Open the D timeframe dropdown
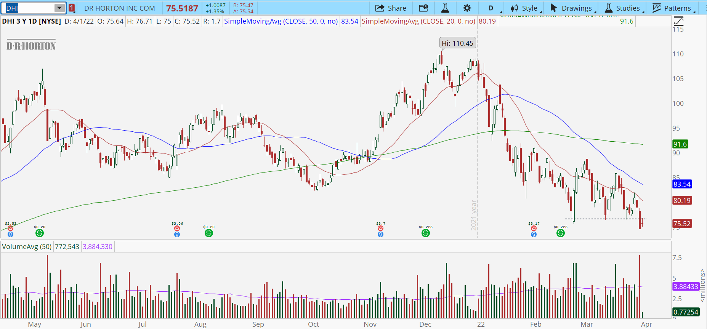 (491, 8)
